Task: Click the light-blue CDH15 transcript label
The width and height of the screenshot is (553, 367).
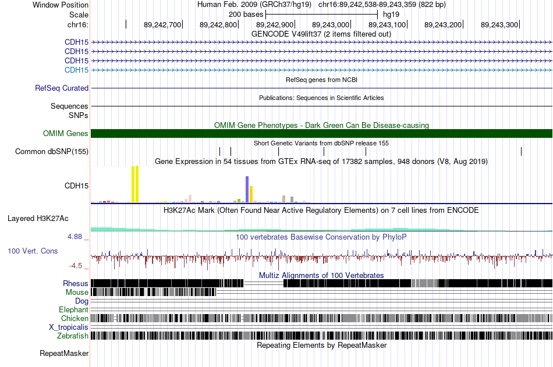Action: (x=76, y=70)
